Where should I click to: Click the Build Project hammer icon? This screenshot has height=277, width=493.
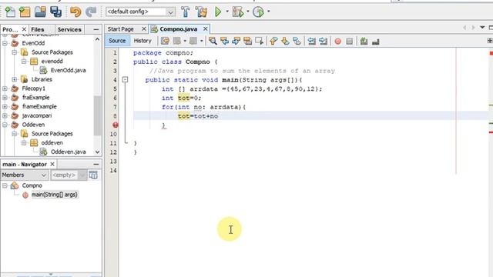(x=185, y=12)
